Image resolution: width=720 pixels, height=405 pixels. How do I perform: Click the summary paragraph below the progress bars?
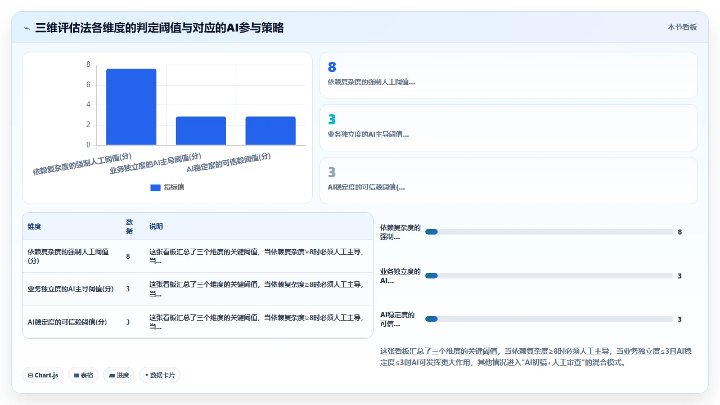536,357
